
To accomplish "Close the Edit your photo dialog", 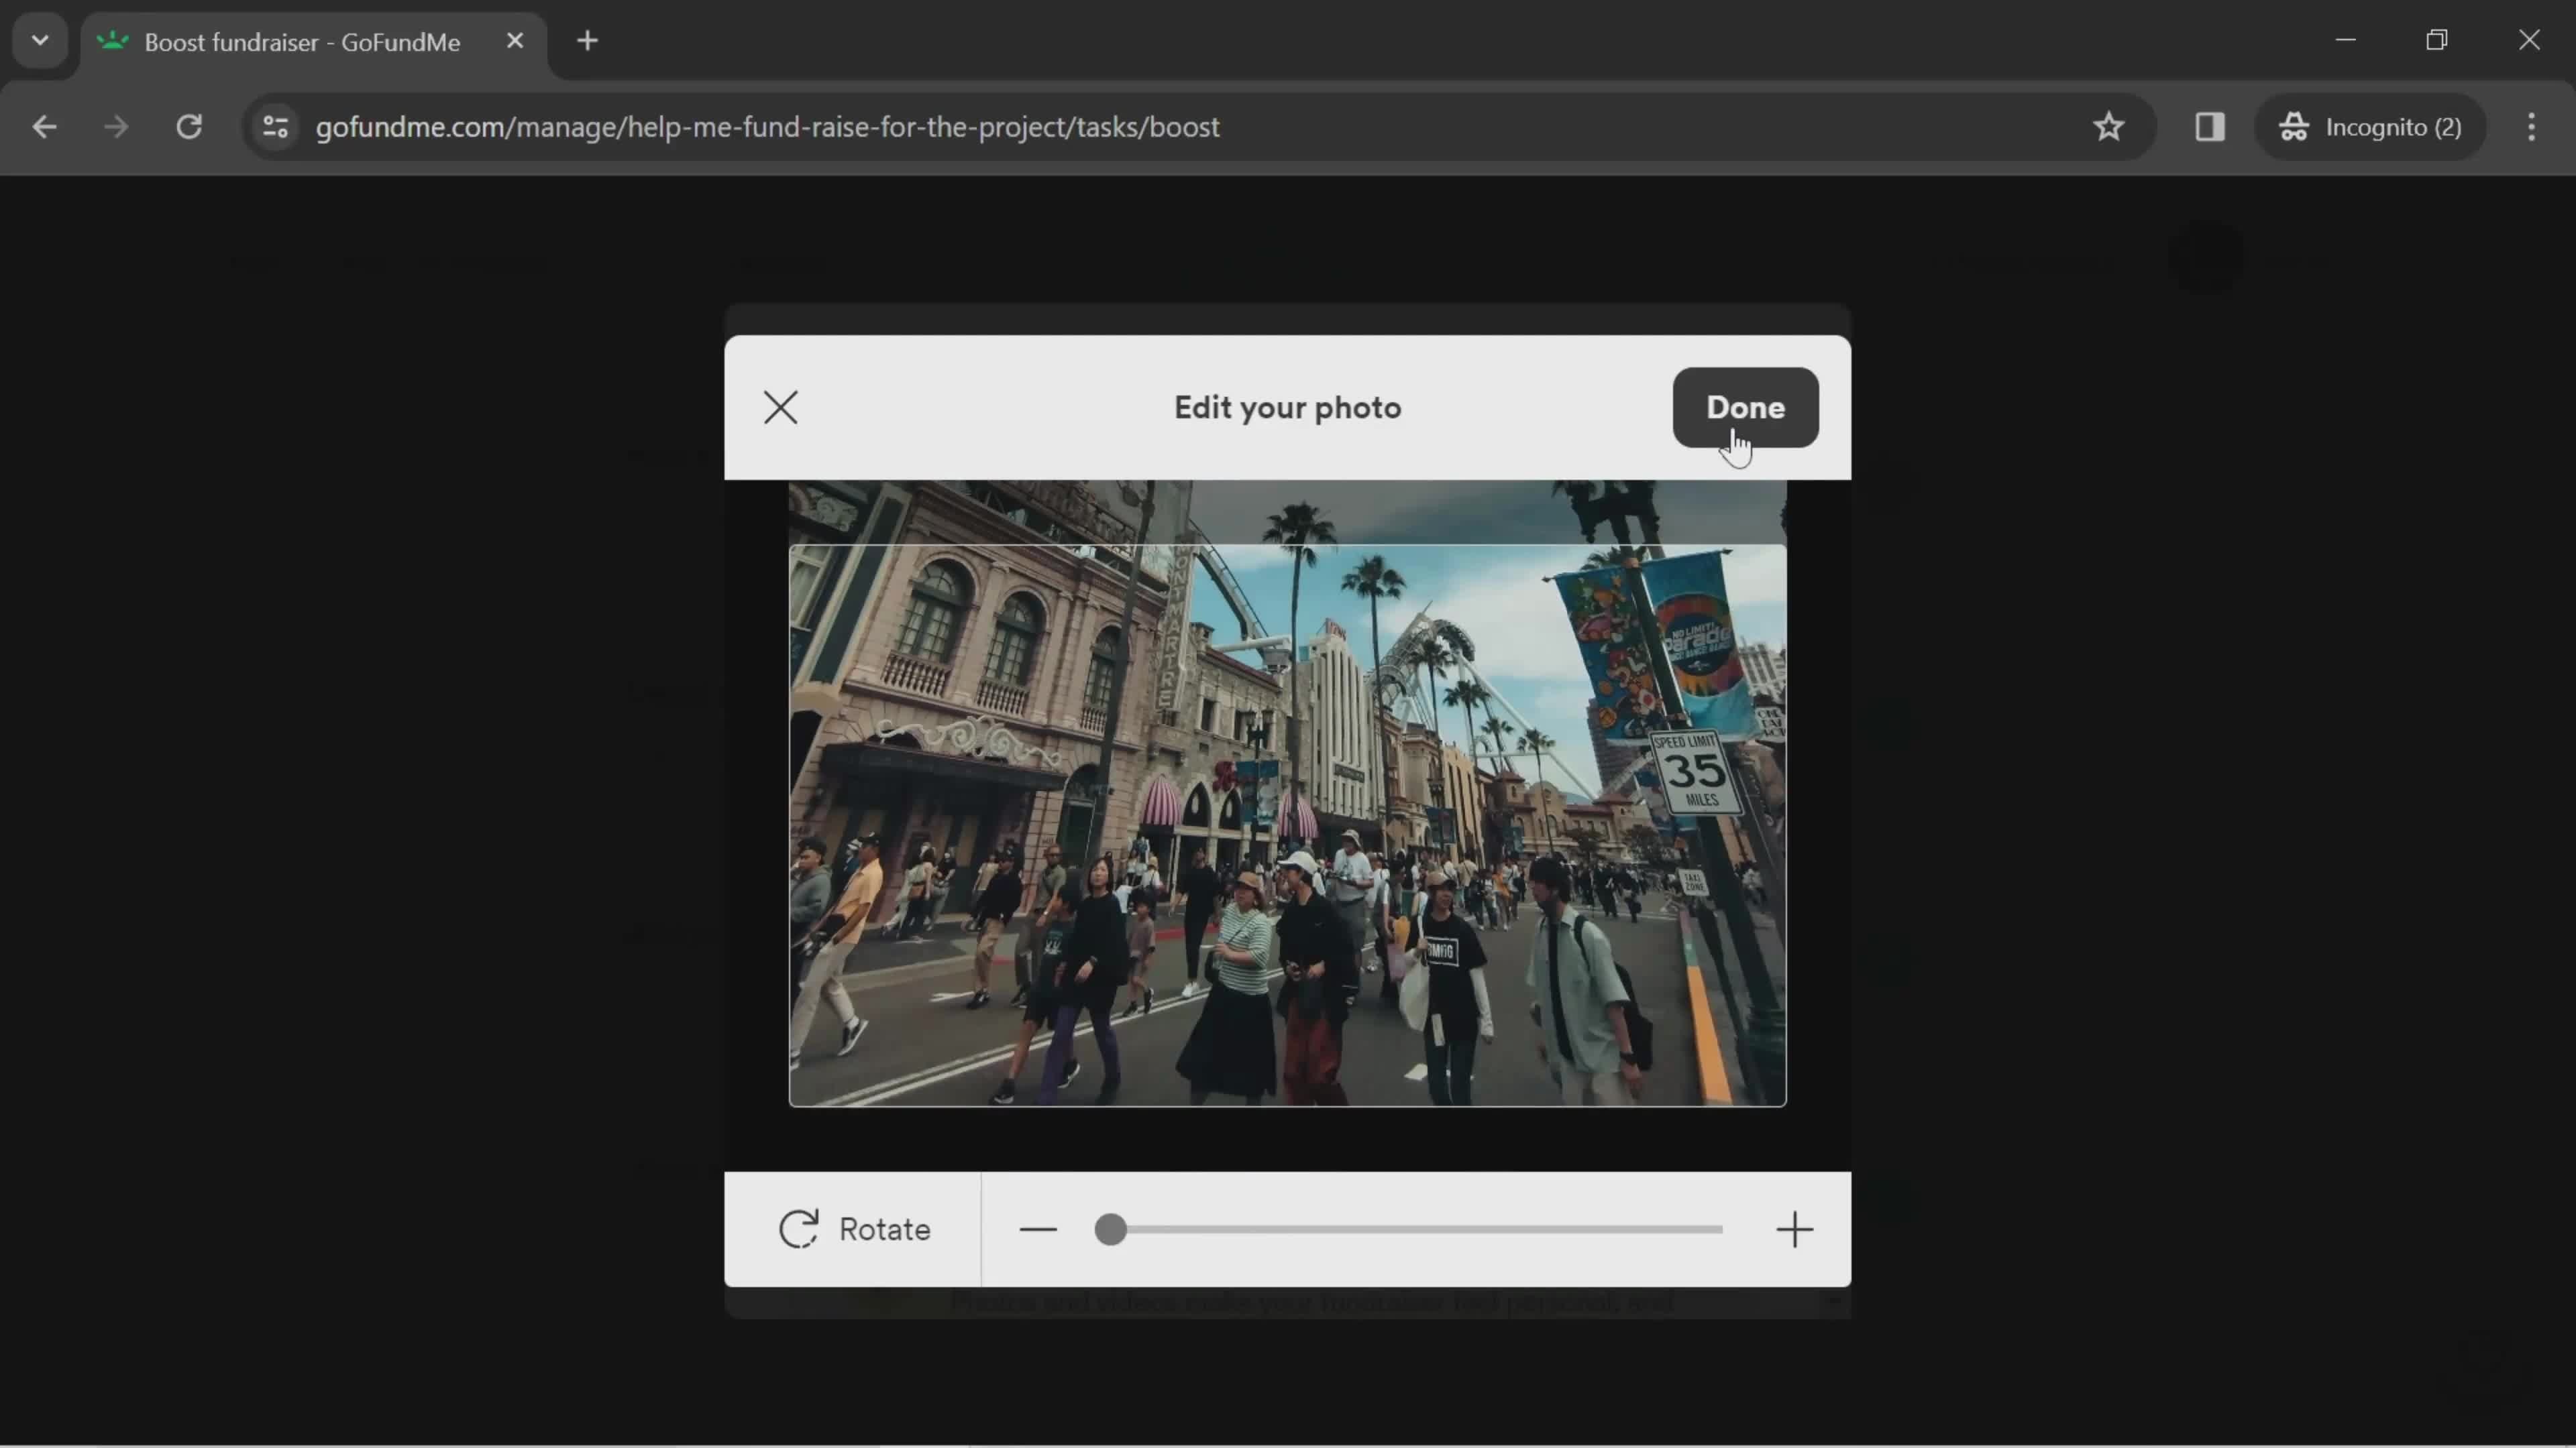I will (x=780, y=408).
